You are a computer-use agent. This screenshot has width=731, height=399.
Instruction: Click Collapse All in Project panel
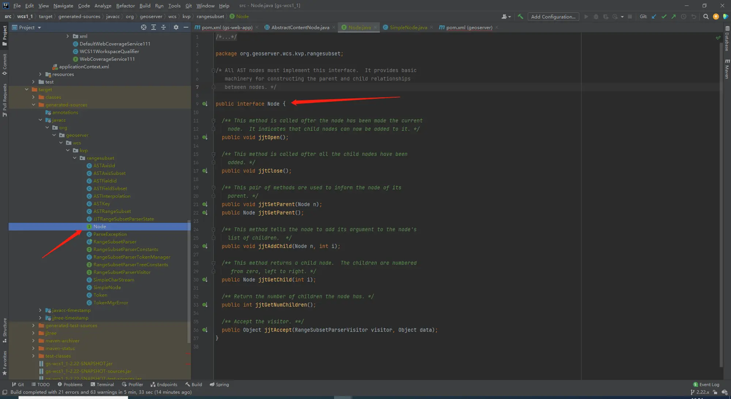pos(163,27)
